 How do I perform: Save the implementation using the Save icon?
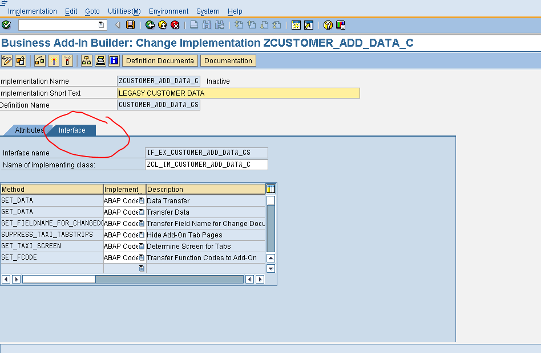130,25
